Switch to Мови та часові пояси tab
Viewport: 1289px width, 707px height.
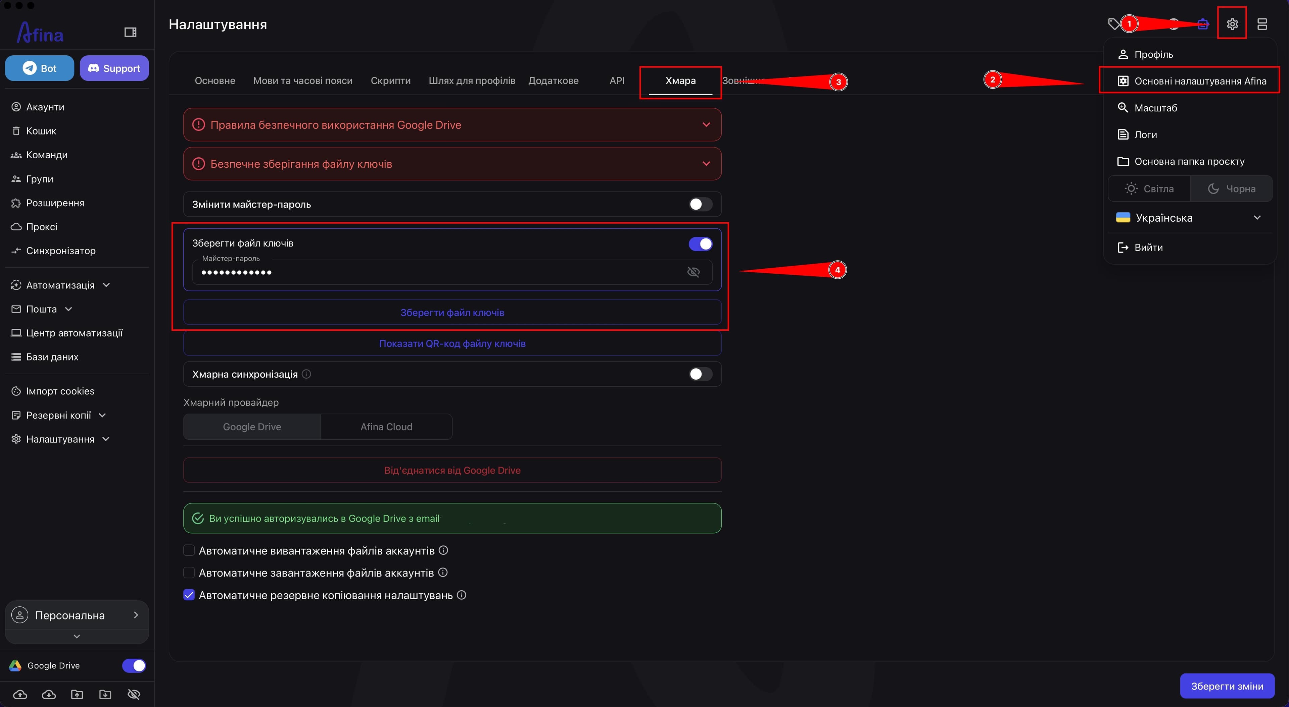[303, 80]
